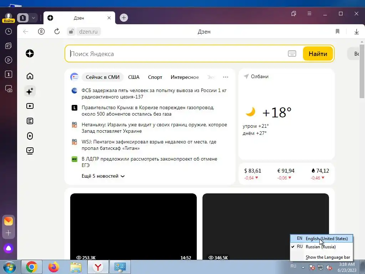This screenshot has height=274, width=365.
Task: Open the on-screen keyboard in search
Action: [292, 54]
